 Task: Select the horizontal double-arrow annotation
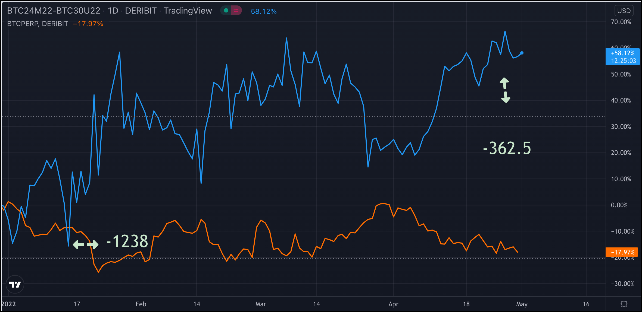tap(86, 244)
